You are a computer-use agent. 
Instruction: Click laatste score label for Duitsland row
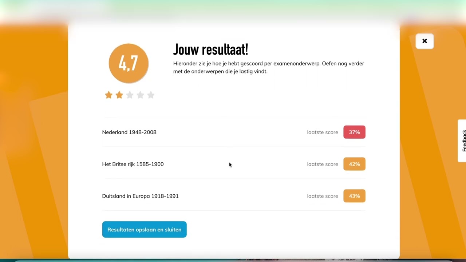click(323, 196)
